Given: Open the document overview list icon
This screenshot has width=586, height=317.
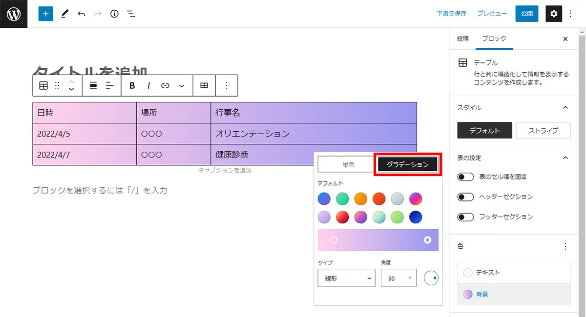Looking at the screenshot, I should click(130, 14).
